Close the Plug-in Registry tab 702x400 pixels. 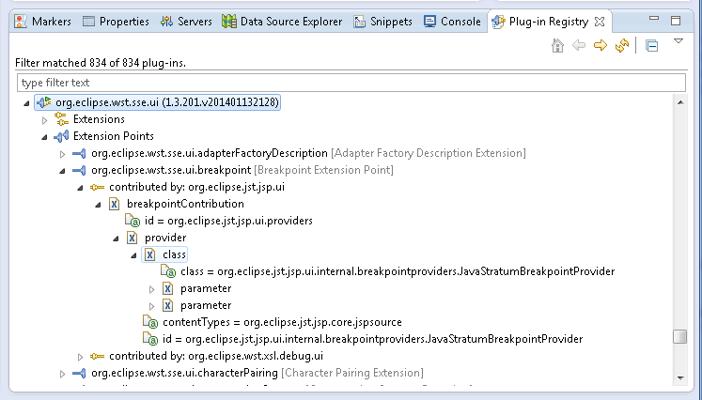click(x=600, y=22)
